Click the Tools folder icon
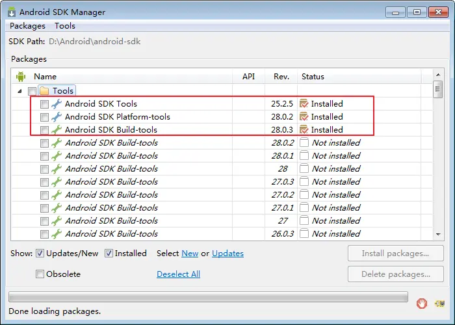The image size is (455, 325). point(44,91)
